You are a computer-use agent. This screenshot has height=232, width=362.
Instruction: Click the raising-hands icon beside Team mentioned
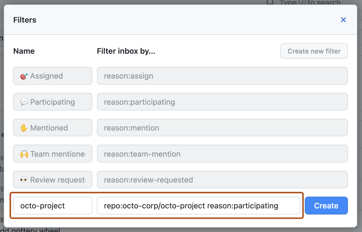pos(24,154)
